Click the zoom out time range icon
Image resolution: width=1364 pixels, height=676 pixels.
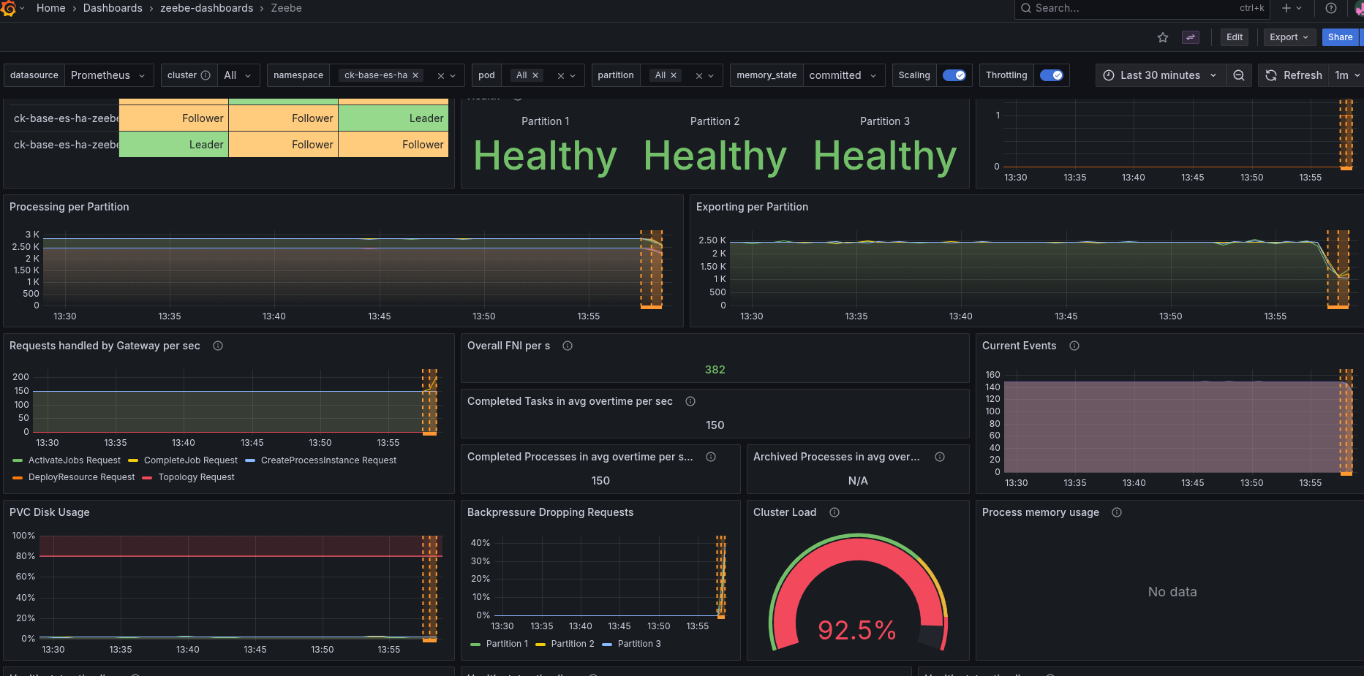pos(1239,75)
